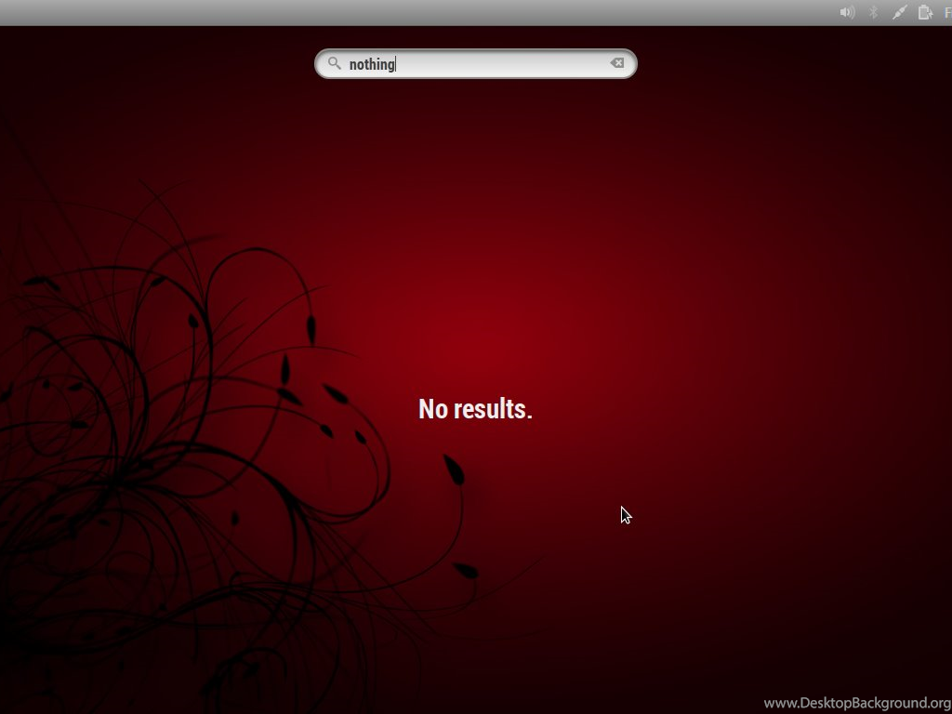This screenshot has width=952, height=714.
Task: Click the "No results." message
Action: click(475, 409)
